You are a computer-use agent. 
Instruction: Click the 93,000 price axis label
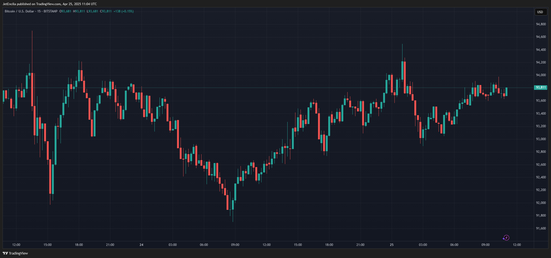pyautogui.click(x=541, y=139)
